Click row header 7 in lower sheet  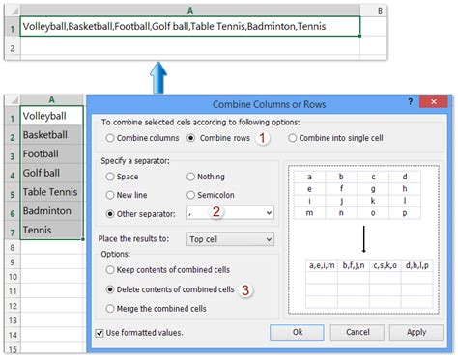click(13, 231)
